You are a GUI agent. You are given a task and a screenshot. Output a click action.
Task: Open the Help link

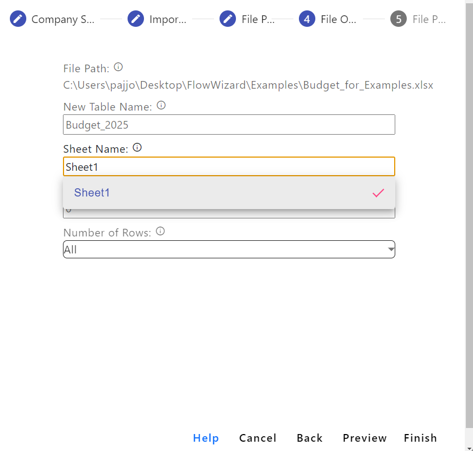coord(206,438)
